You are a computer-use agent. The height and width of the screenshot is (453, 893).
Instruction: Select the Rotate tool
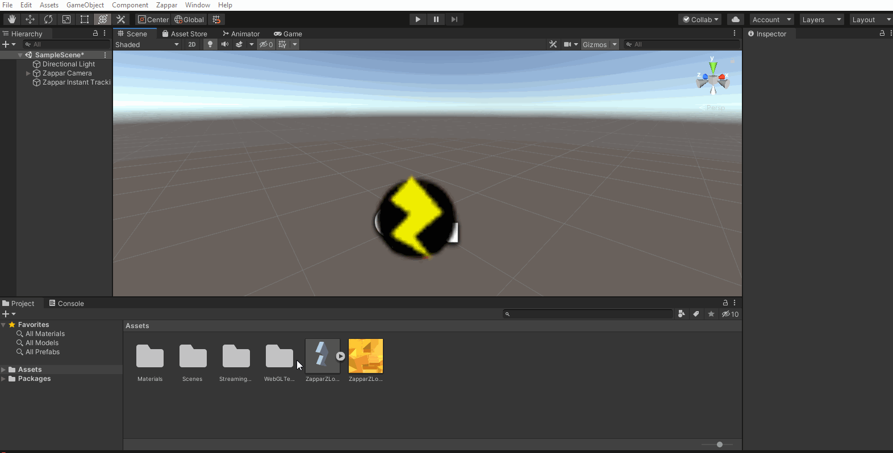point(48,19)
